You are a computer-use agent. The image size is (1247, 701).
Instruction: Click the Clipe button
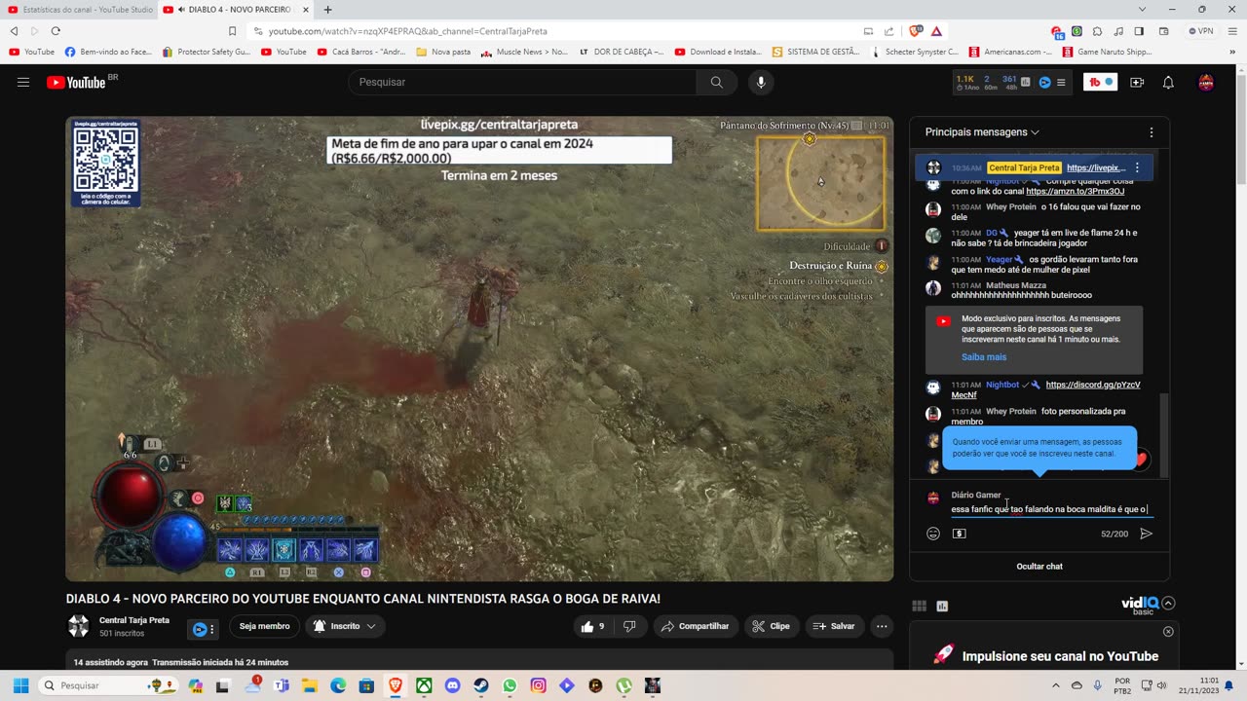(772, 626)
